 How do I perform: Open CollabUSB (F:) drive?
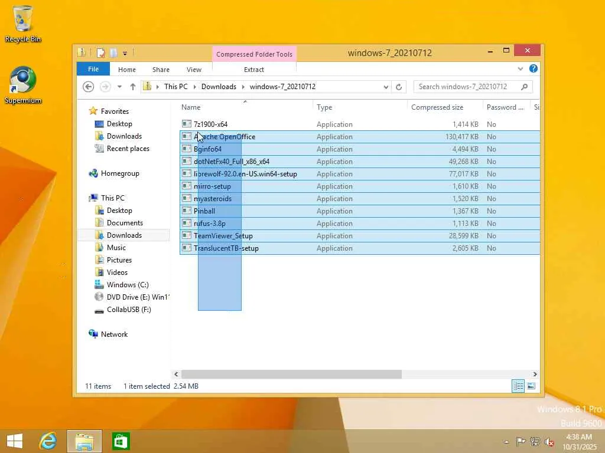(x=128, y=309)
